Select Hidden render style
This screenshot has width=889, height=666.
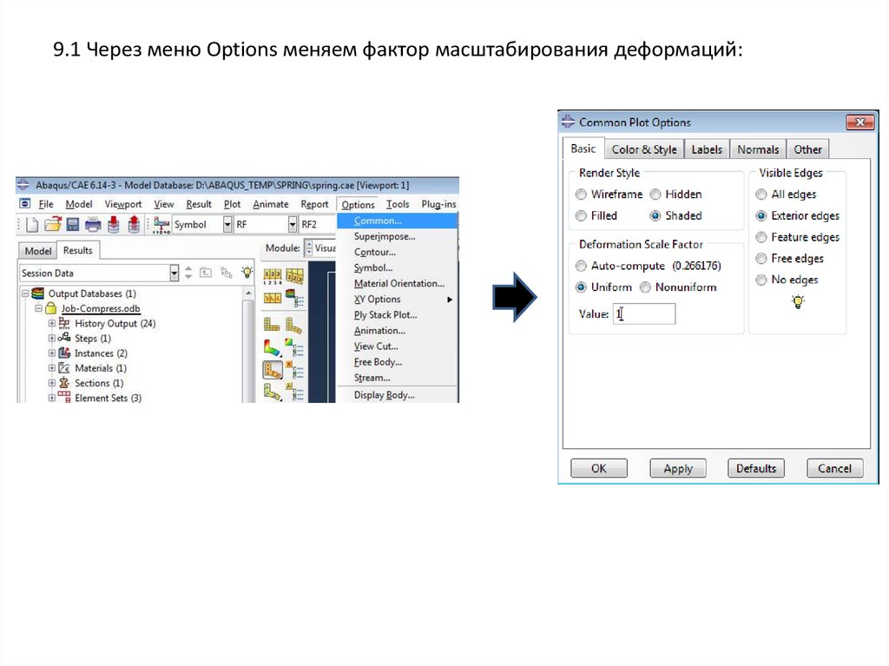[x=655, y=195]
